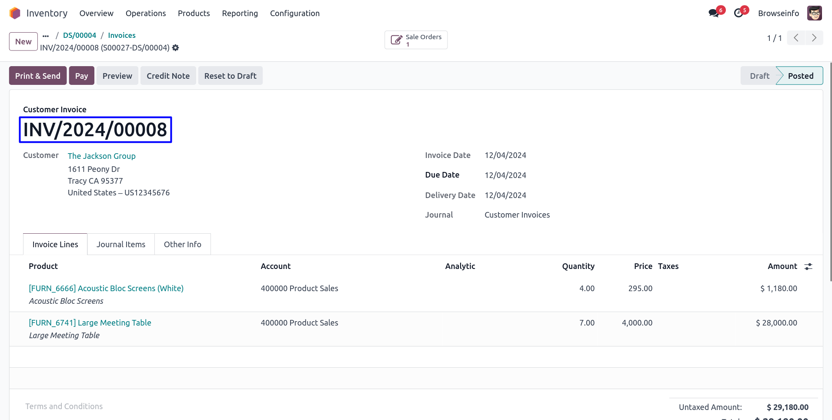Screen dimensions: 832x420
Task: Click the Print & Send button
Action: tap(38, 76)
